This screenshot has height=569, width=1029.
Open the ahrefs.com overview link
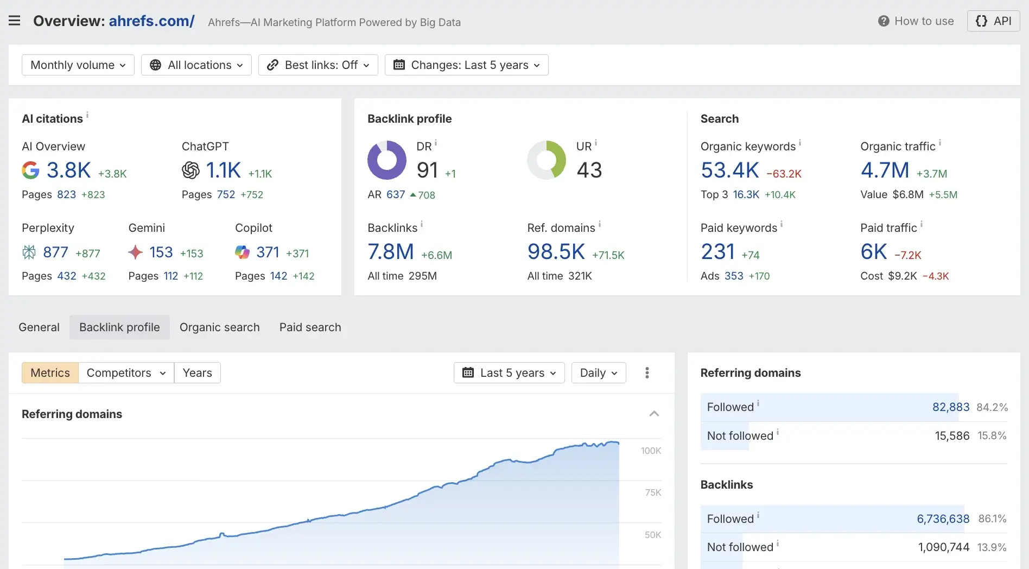(x=151, y=21)
